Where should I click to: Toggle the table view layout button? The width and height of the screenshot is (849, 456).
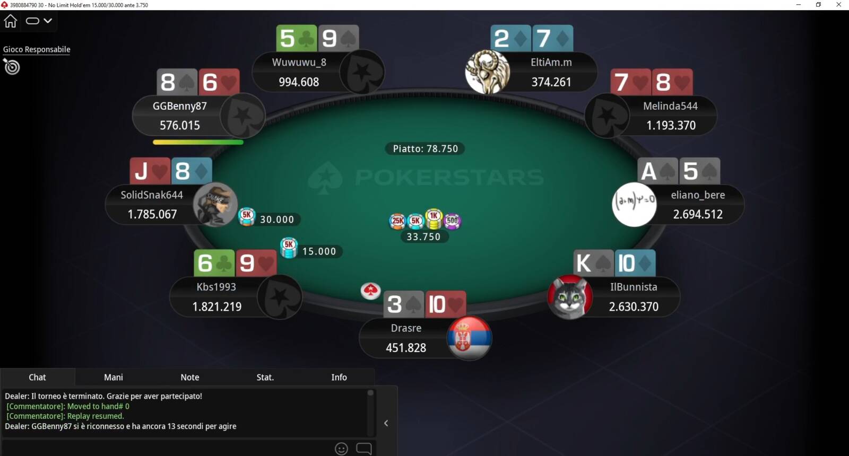(x=33, y=21)
